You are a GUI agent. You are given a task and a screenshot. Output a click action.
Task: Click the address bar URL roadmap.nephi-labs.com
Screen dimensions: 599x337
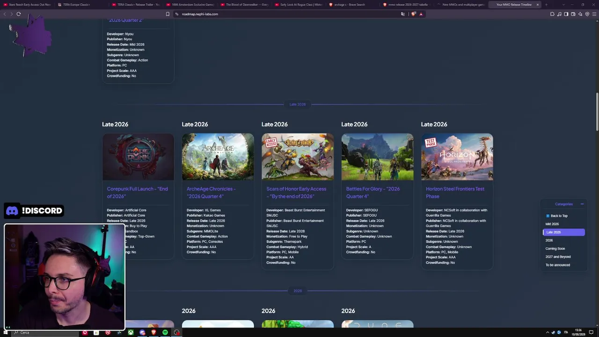200,14
